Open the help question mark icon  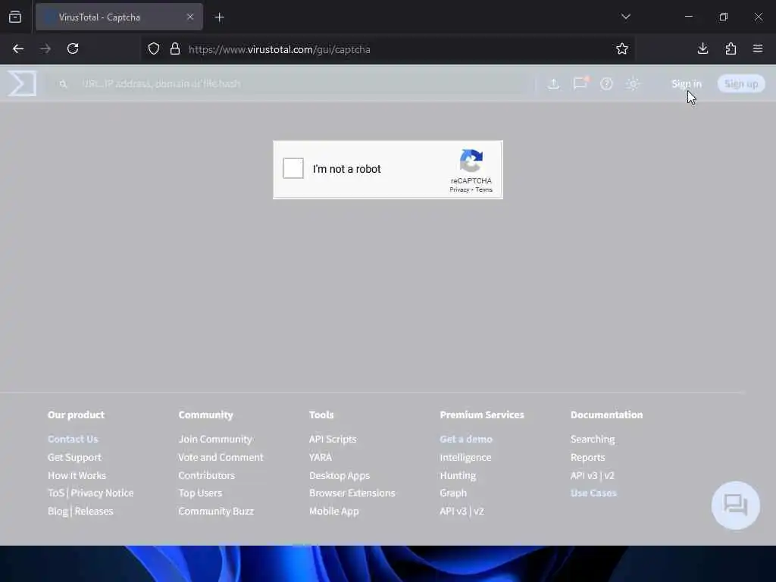click(x=606, y=83)
